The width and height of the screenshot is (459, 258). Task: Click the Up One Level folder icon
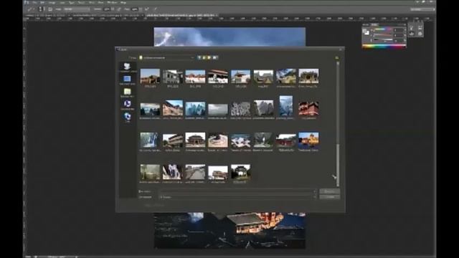[204, 57]
